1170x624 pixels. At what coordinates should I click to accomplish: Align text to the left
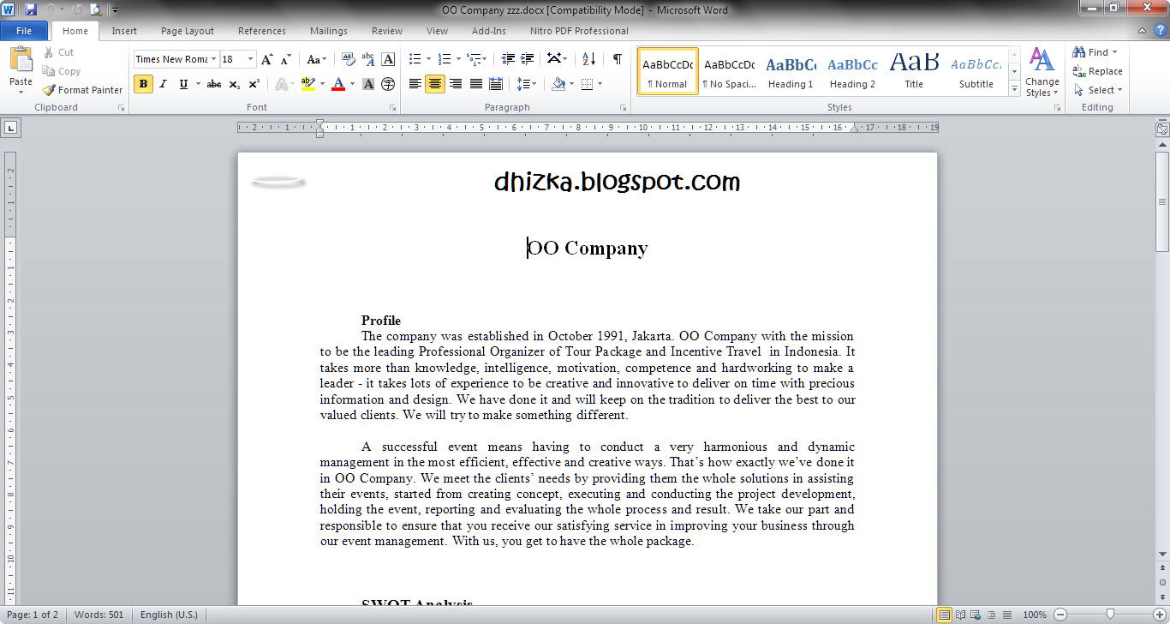click(415, 84)
